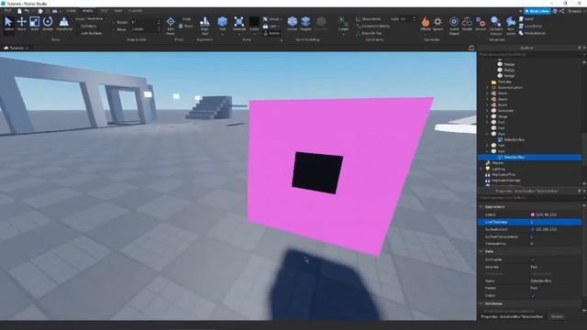
Task: Open the Effects menu
Action: (426, 24)
